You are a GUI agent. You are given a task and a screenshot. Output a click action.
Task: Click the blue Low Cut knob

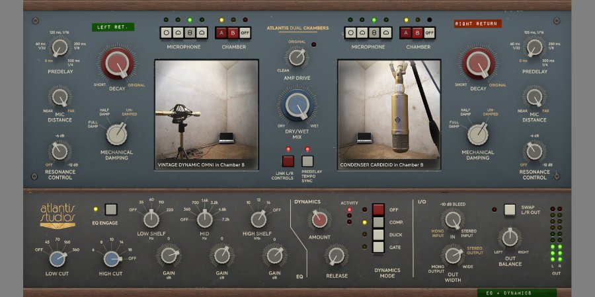[58, 259]
